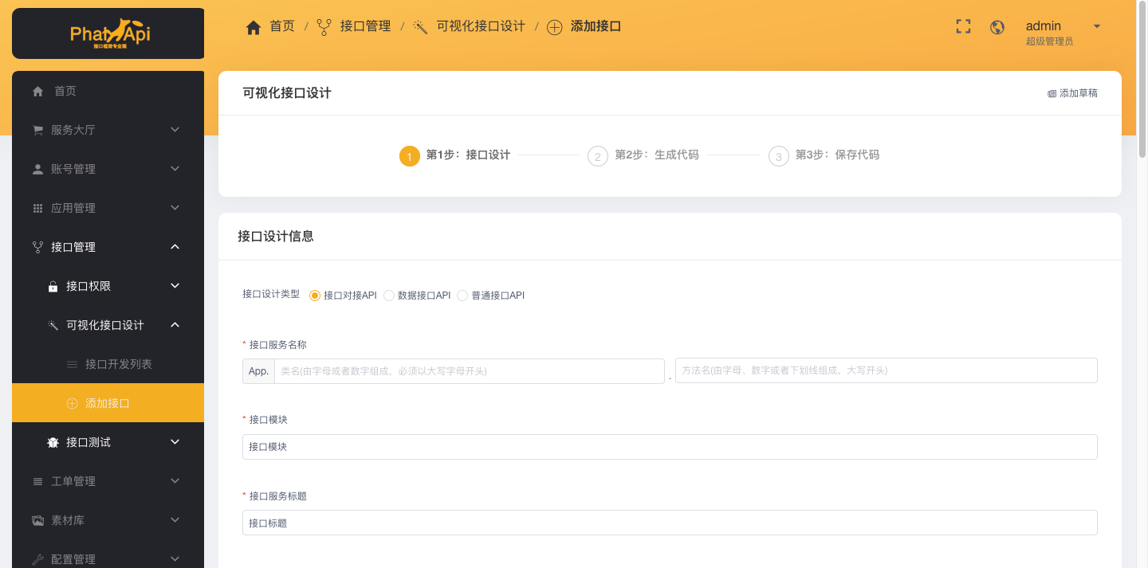Click the sidebar 首页 house icon
This screenshot has width=1148, height=568.
37,92
